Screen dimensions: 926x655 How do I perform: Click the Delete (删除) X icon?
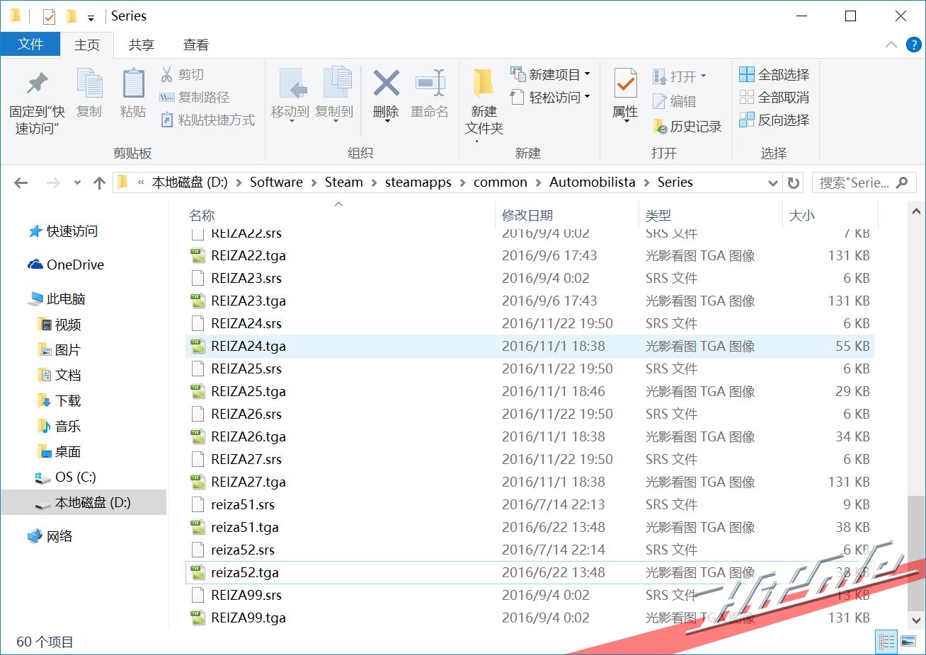[x=386, y=83]
